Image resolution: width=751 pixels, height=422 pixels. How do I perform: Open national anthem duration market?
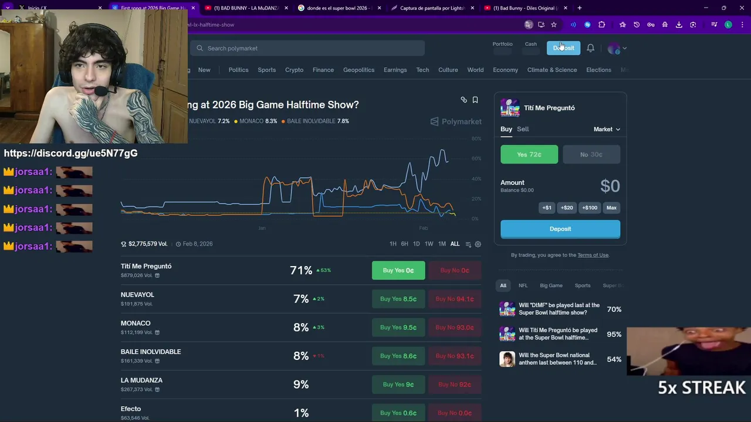(x=560, y=359)
